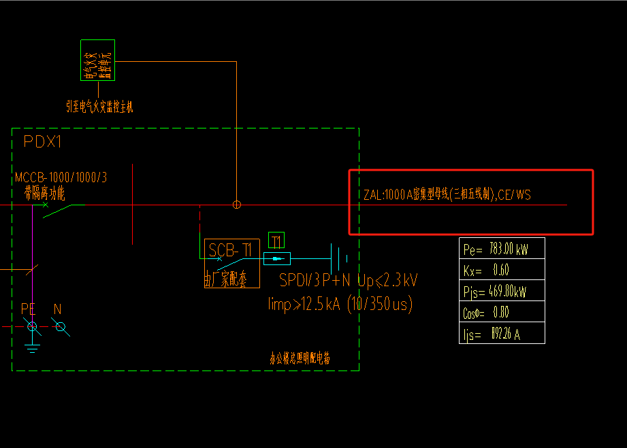This screenshot has height=448, width=627.
Task: Select the 引至电气火灾监控主机 label
Action: coord(99,107)
